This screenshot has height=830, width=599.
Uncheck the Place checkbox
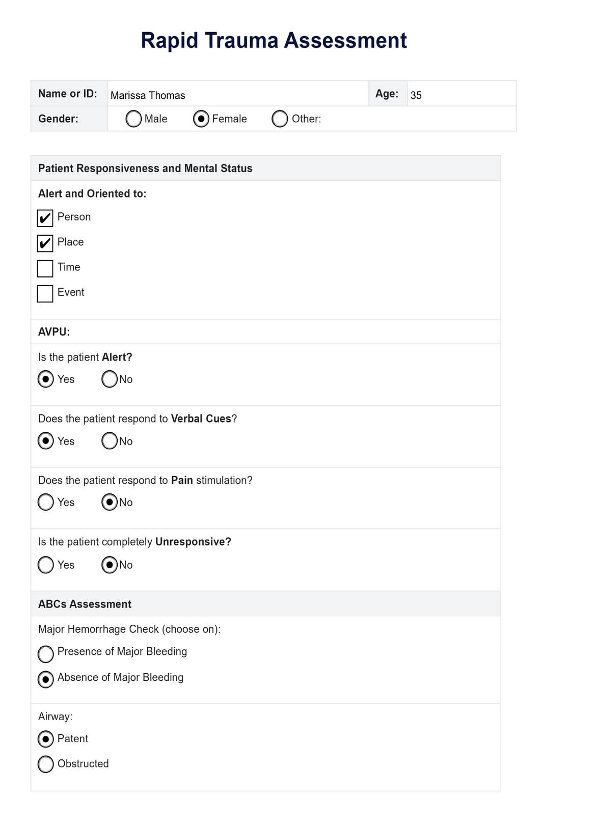tap(45, 243)
